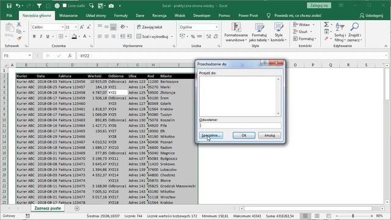The width and height of the screenshot is (391, 220).
Task: Click the text orientation icon
Action: [x=123, y=27]
